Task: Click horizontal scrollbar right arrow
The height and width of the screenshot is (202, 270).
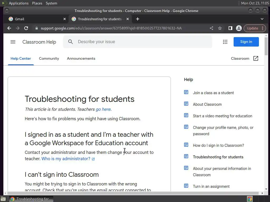Action: coord(262,193)
